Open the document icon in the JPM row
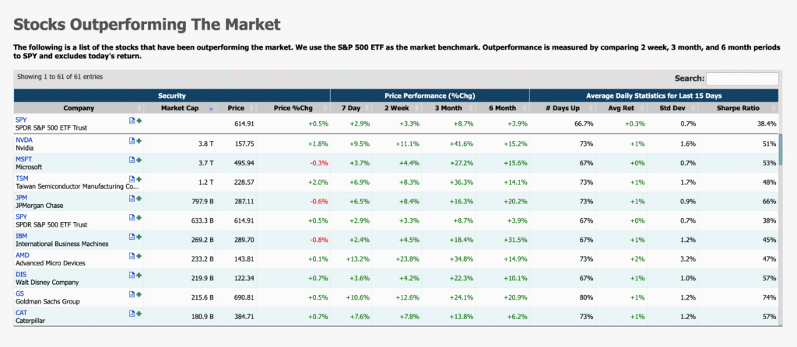The image size is (797, 347). point(132,199)
